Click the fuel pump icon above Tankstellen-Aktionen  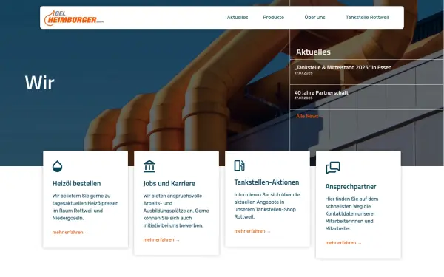click(x=239, y=165)
